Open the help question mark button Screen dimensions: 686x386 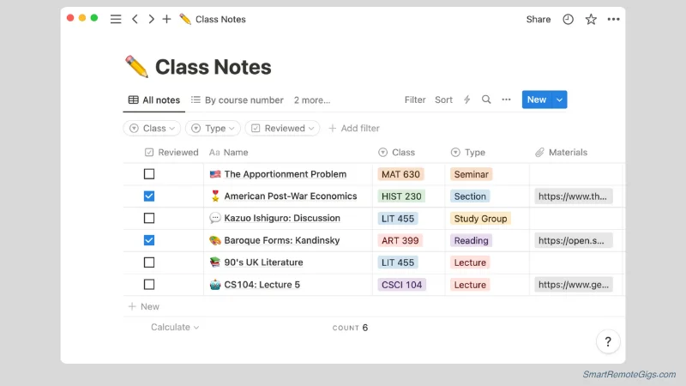[608, 341]
